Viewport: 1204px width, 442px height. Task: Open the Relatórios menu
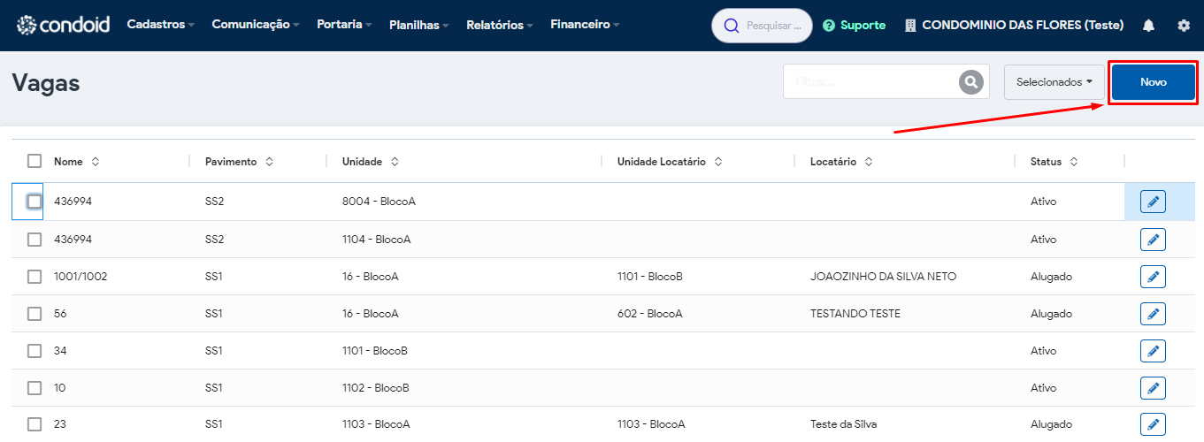(x=500, y=25)
